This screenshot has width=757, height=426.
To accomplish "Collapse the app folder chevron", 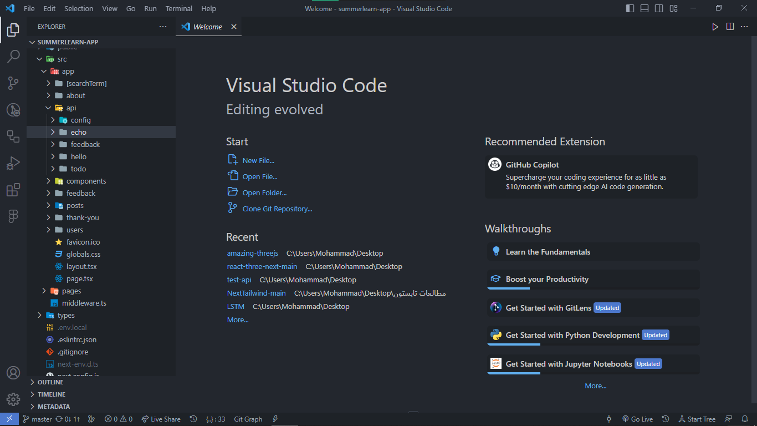I will [x=44, y=71].
